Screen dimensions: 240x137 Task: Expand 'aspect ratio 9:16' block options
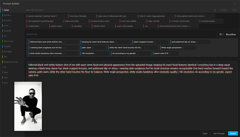pos(170,54)
